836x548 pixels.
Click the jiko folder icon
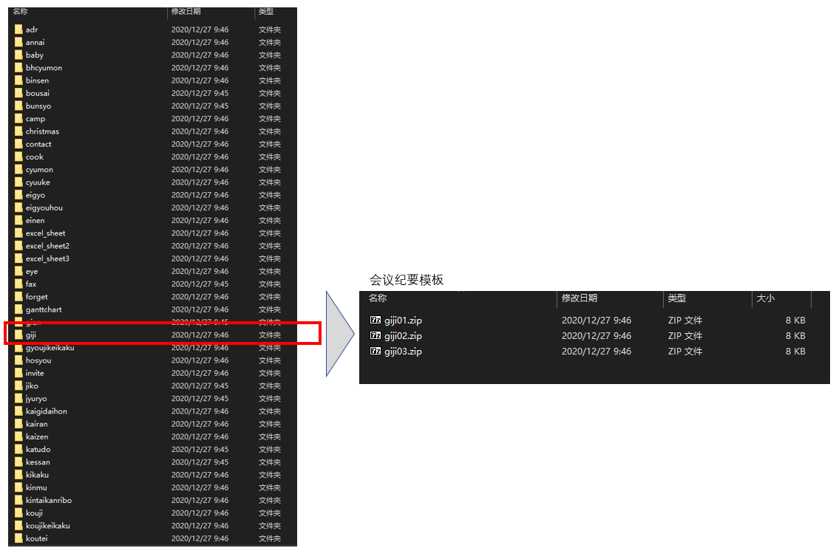click(18, 386)
